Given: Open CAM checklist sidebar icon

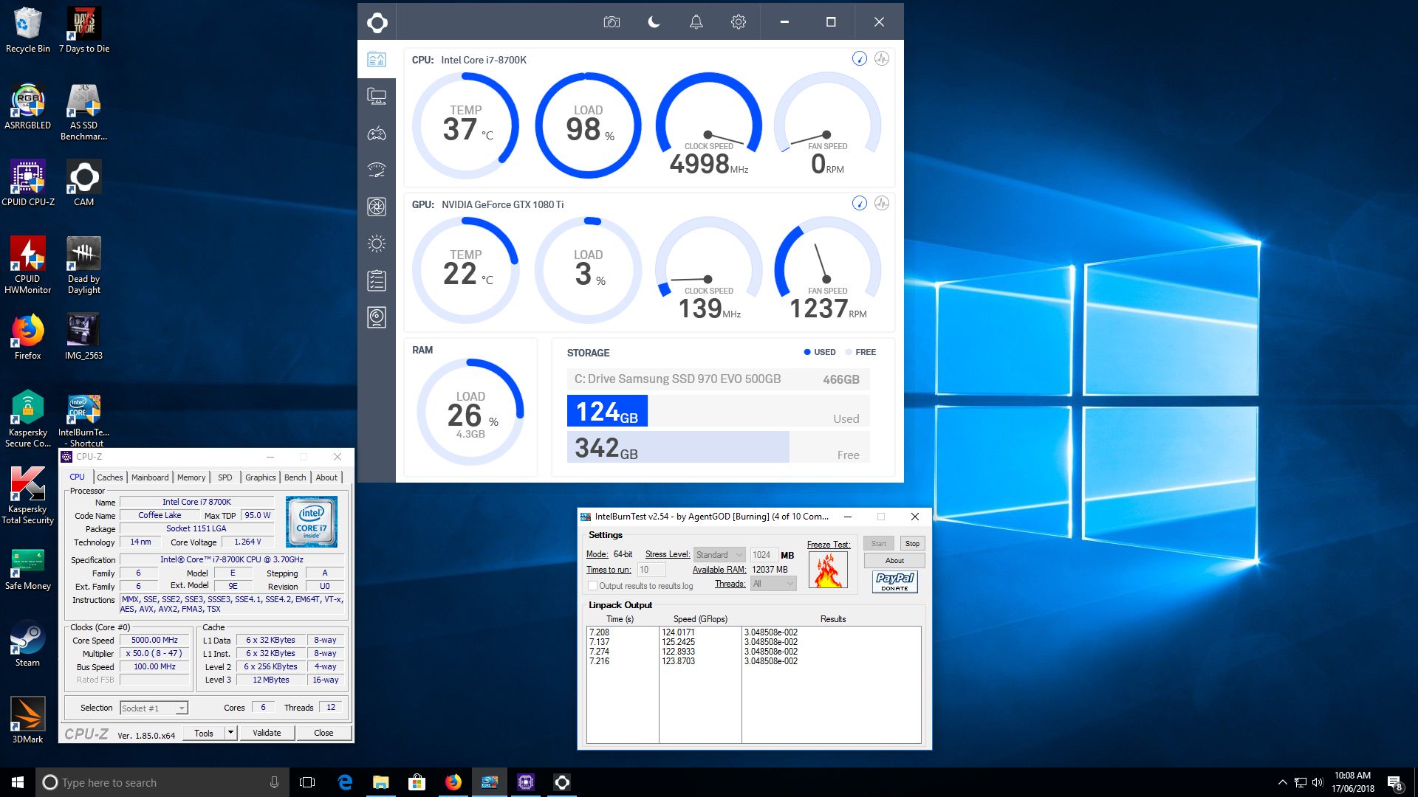Looking at the screenshot, I should (x=377, y=280).
